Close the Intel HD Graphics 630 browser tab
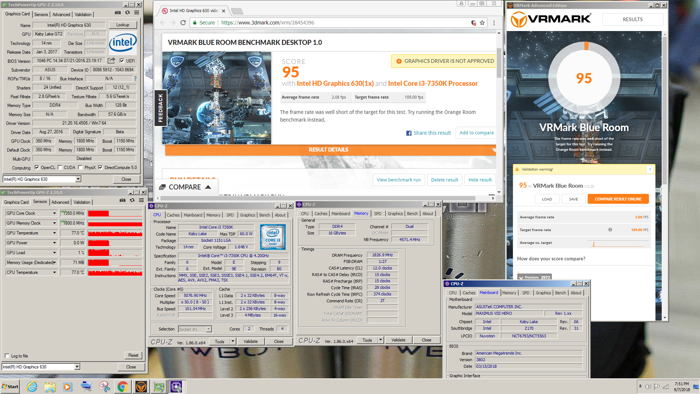This screenshot has height=394, width=700. pyautogui.click(x=224, y=11)
